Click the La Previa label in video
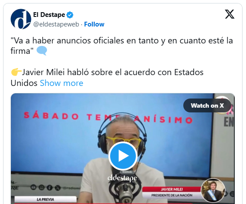The height and width of the screenshot is (204, 246). point(45,200)
